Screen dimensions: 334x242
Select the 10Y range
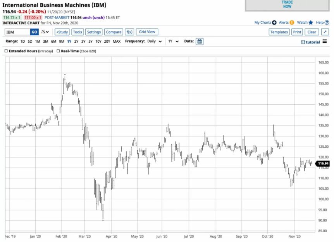98,41
